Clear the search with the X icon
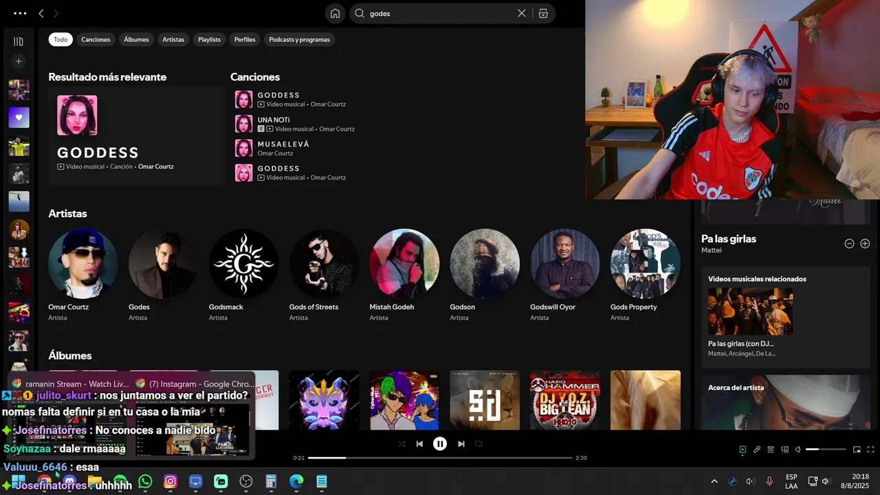Screen dimensions: 880x495 click(x=522, y=13)
